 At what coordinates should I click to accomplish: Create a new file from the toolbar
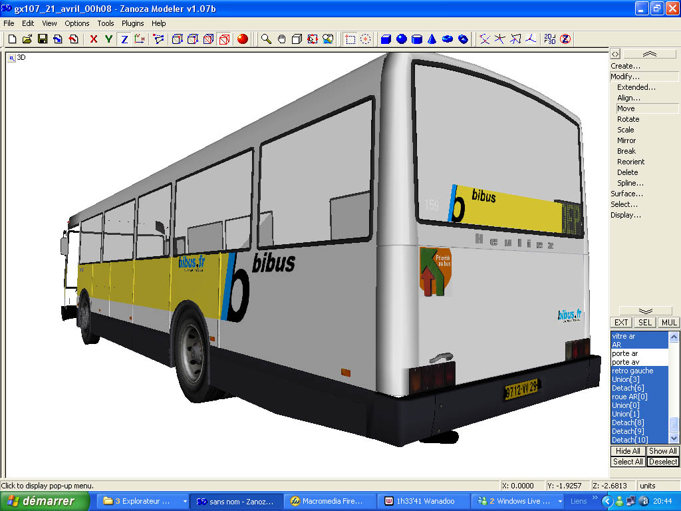click(x=12, y=39)
